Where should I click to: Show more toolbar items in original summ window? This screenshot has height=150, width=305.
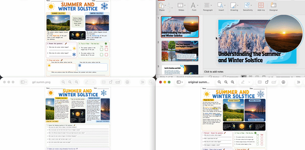tap(299, 82)
